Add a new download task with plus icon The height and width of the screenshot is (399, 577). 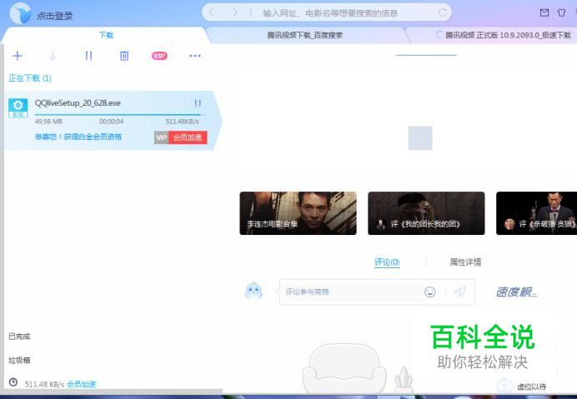tap(18, 56)
